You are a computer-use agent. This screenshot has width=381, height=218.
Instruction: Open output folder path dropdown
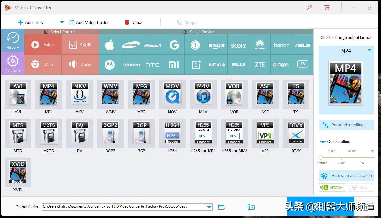[x=209, y=207]
